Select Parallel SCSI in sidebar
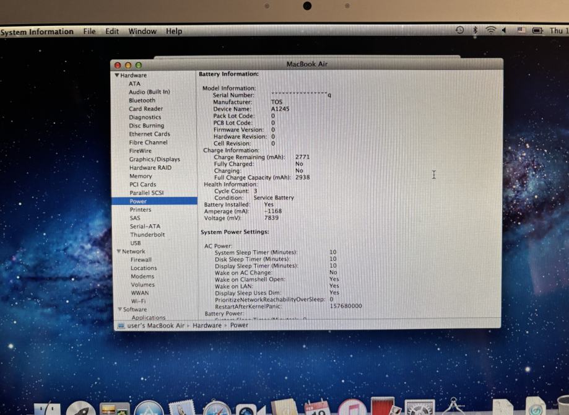The height and width of the screenshot is (415, 569). (x=147, y=193)
